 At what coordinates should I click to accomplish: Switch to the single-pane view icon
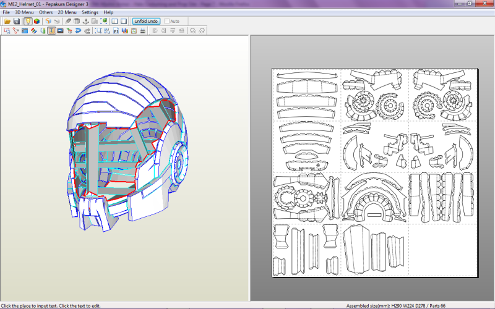pyautogui.click(x=124, y=21)
